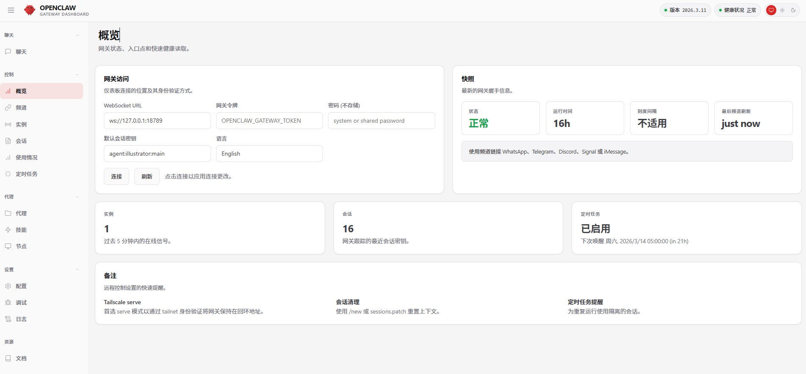The image size is (806, 374).
Task: Toggle the hamburger sidebar menu icon
Action: (11, 10)
